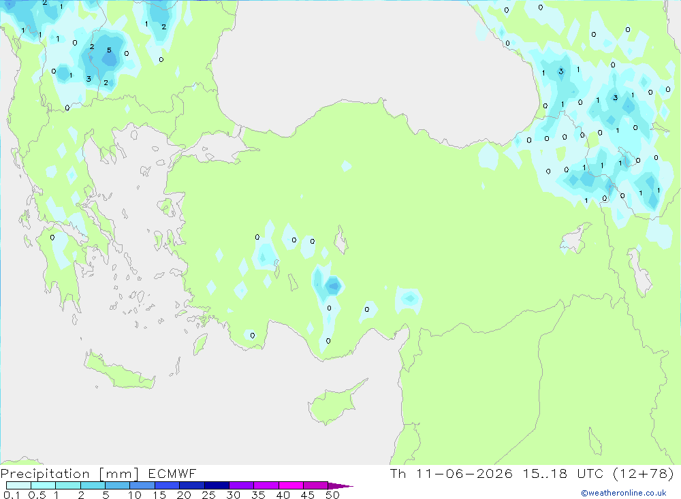Click the "(12+78)" forecast offset label
Viewport: 681px width, 499px height.
click(643, 473)
